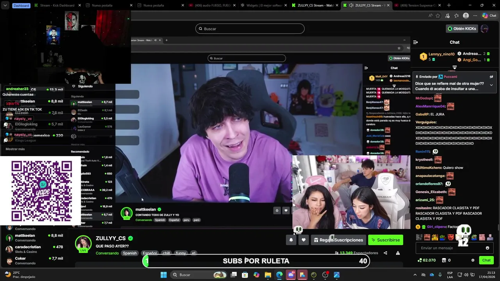Select the chill tag under the stream title
Screen dimensions: 500x281
(x=166, y=253)
